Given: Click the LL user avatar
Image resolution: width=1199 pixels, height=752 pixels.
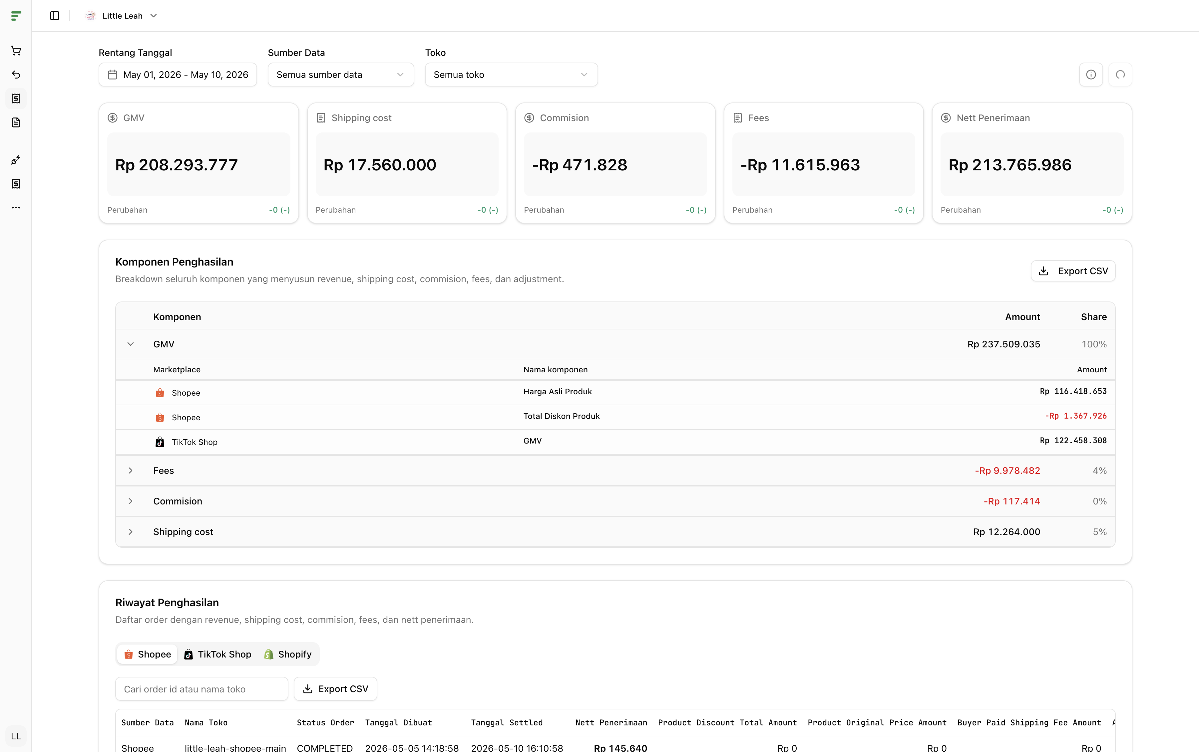Looking at the screenshot, I should point(16,736).
